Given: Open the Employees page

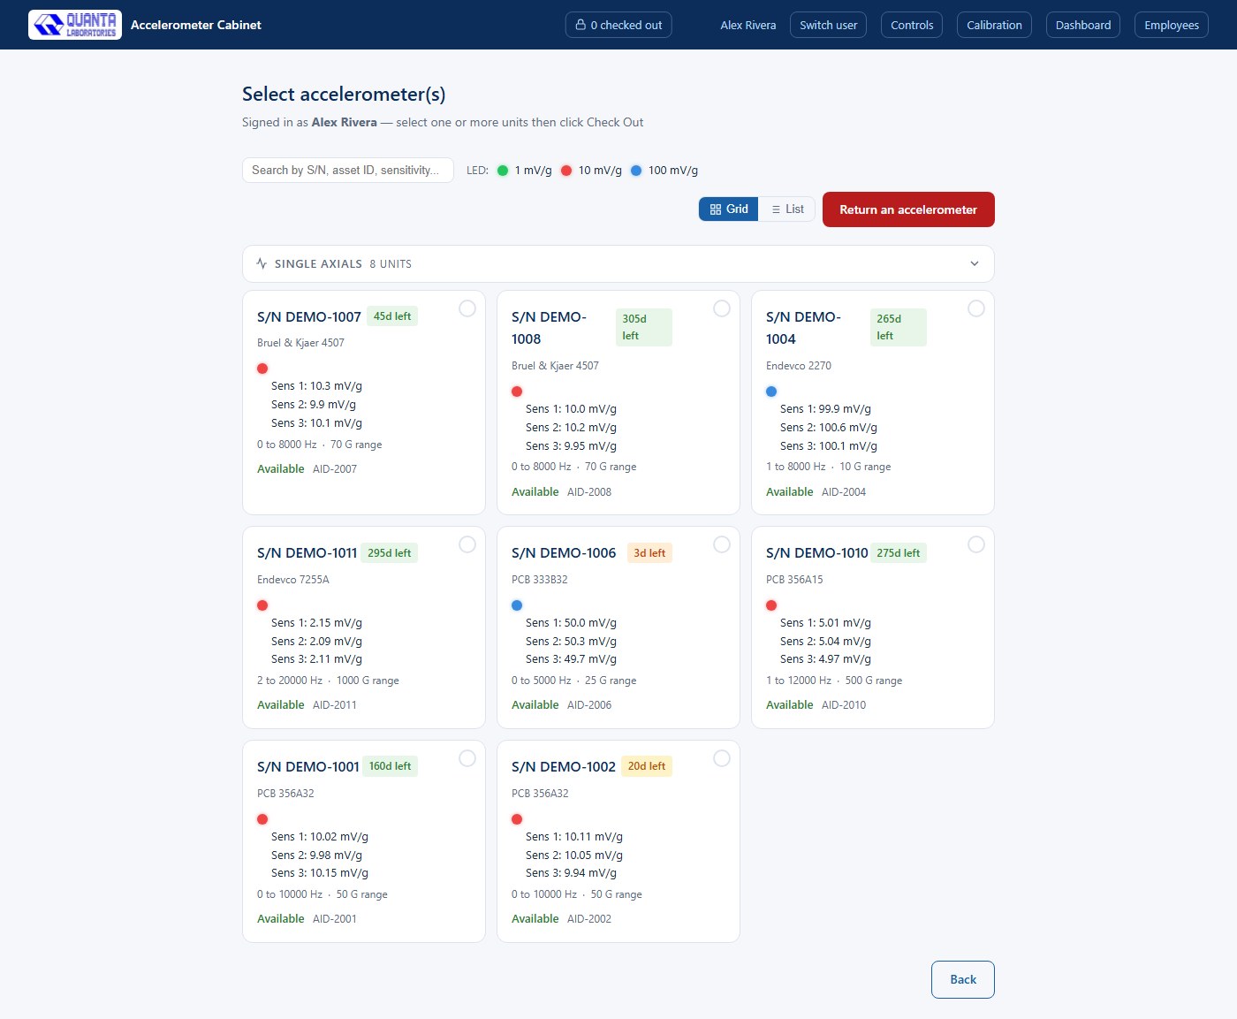Looking at the screenshot, I should (1172, 25).
